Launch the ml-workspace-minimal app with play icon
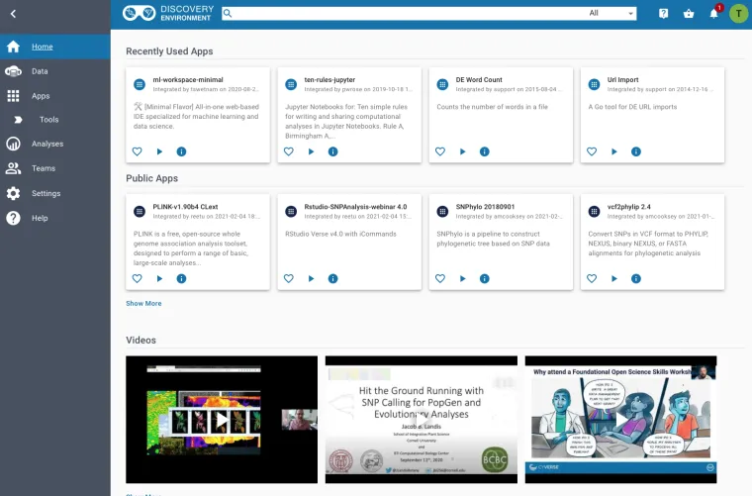 click(159, 151)
